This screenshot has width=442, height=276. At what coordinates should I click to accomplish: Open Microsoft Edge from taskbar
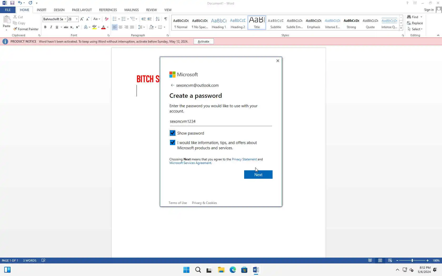click(x=233, y=270)
